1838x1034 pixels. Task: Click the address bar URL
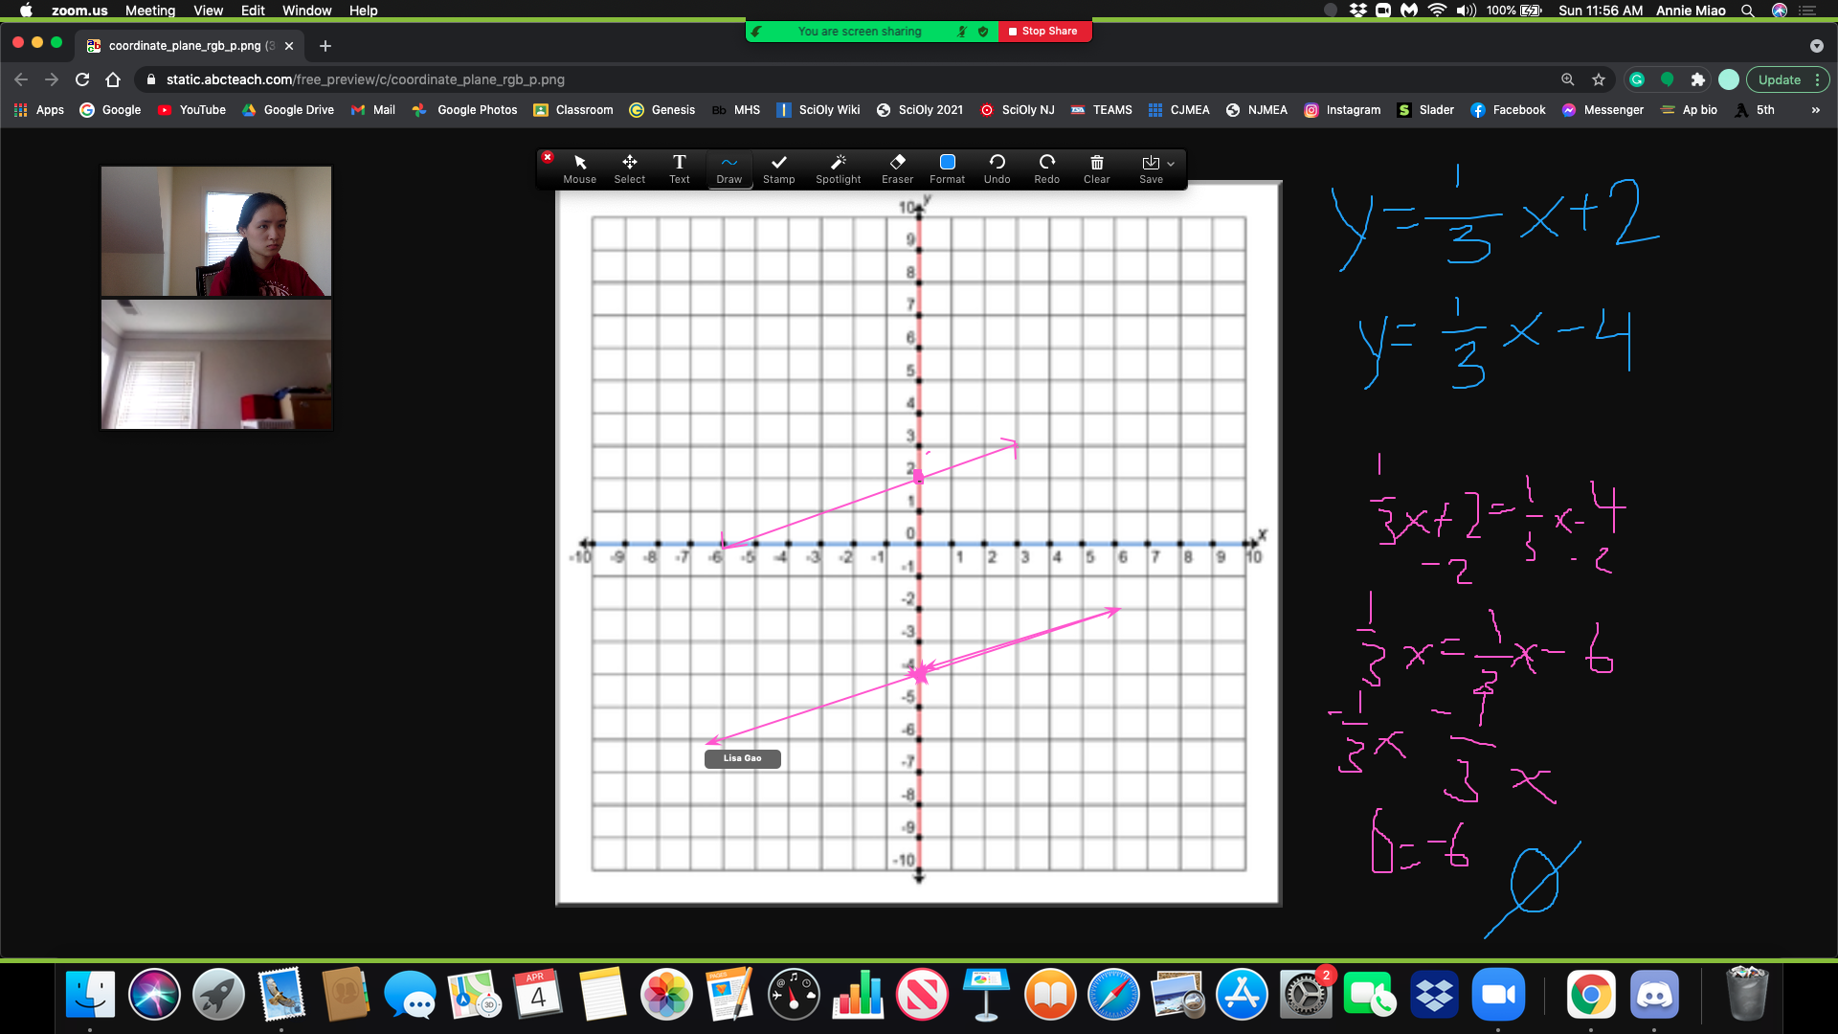click(x=365, y=79)
